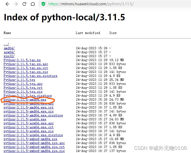
Task: Open python-3.11.5-amd64.exe.crt link
Action: click(x=29, y=107)
